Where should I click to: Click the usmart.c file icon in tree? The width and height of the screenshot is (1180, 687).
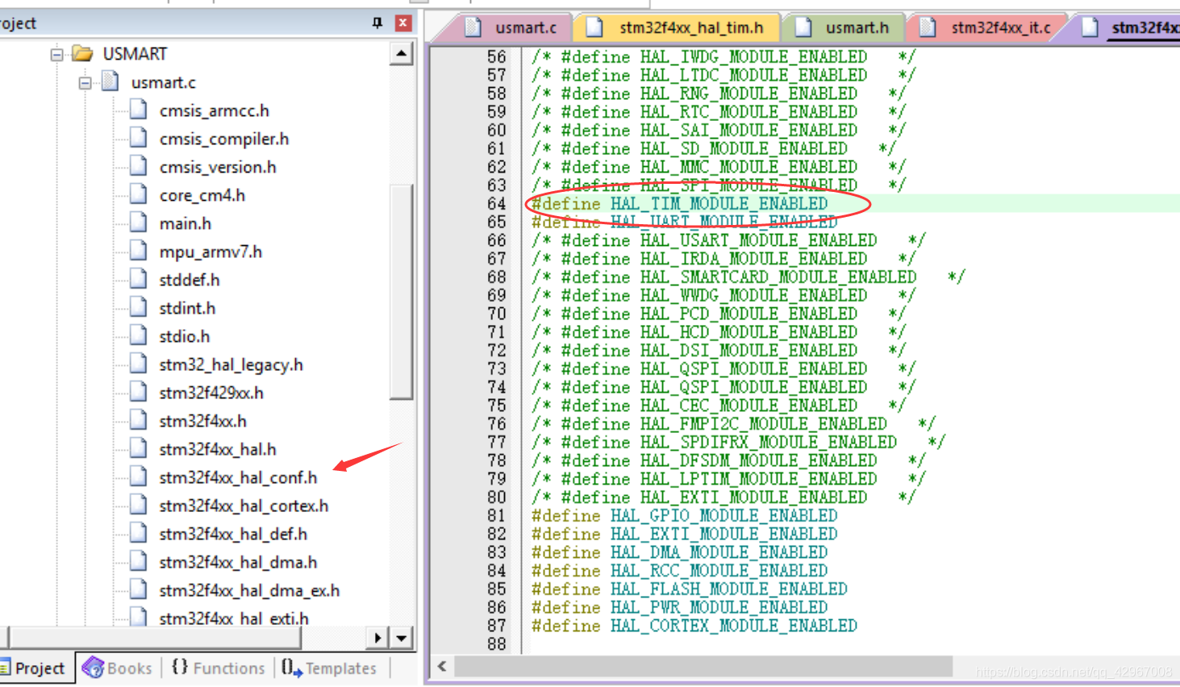coord(110,81)
